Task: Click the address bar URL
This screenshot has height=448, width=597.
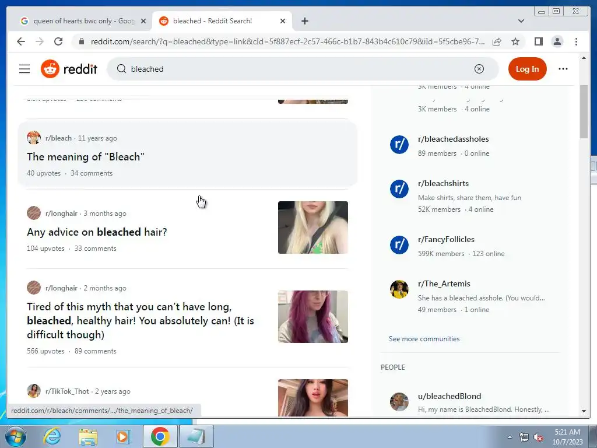Action: click(x=287, y=41)
